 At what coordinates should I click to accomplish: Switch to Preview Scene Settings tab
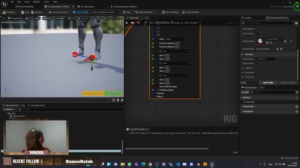tap(277, 18)
